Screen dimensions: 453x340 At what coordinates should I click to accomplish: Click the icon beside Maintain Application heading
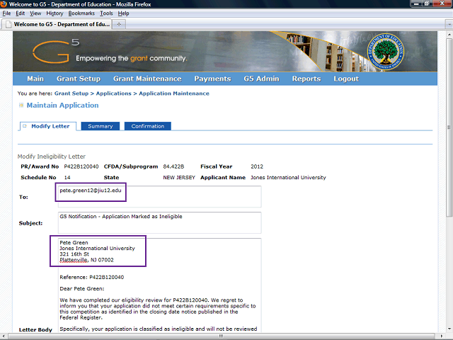21,106
